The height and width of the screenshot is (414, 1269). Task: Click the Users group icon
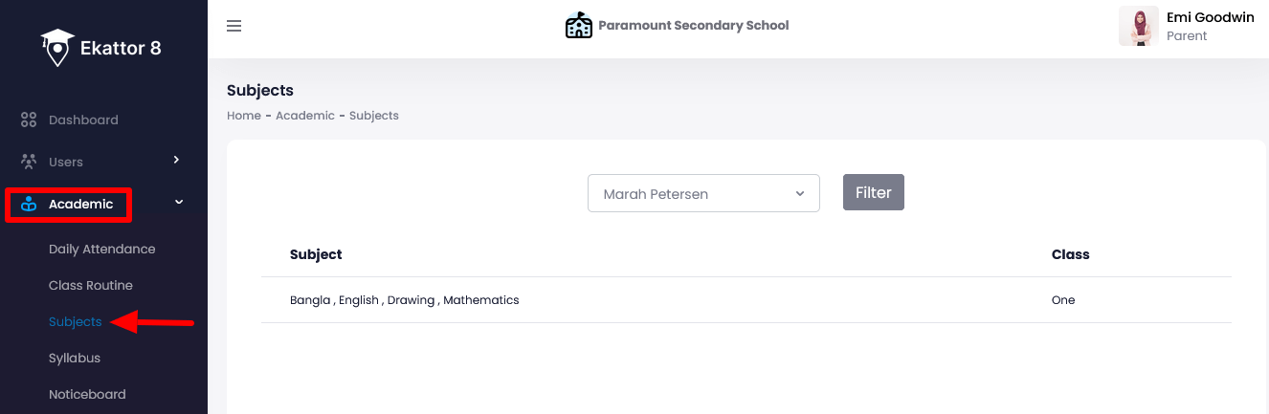29,162
